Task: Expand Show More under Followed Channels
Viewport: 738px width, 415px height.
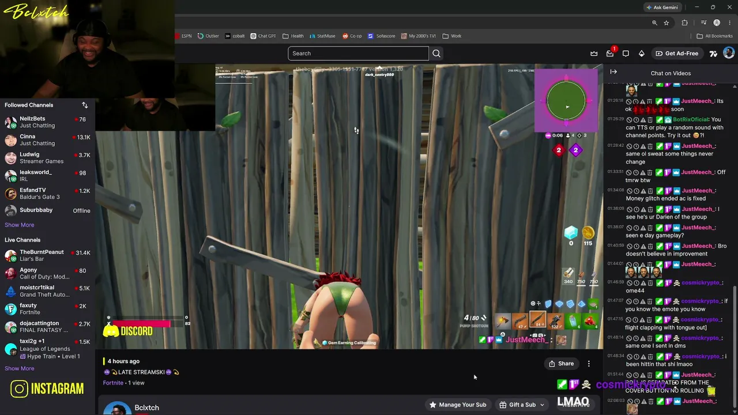Action: tap(20, 225)
